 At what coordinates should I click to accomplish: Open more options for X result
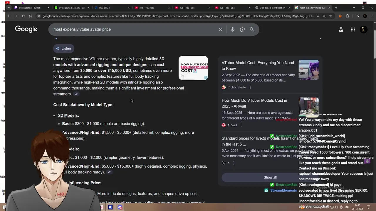(234, 163)
